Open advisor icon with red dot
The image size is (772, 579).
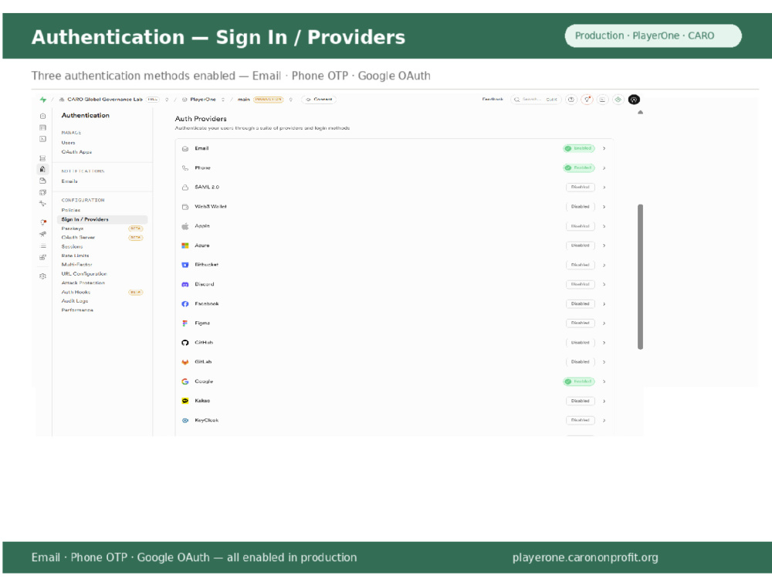(587, 100)
